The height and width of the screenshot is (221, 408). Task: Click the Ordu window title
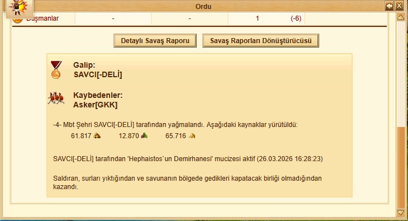pyautogui.click(x=203, y=6)
